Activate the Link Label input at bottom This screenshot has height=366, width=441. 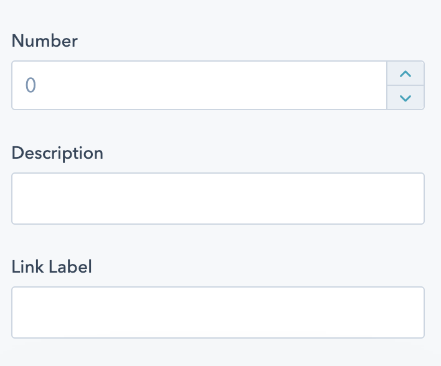218,312
